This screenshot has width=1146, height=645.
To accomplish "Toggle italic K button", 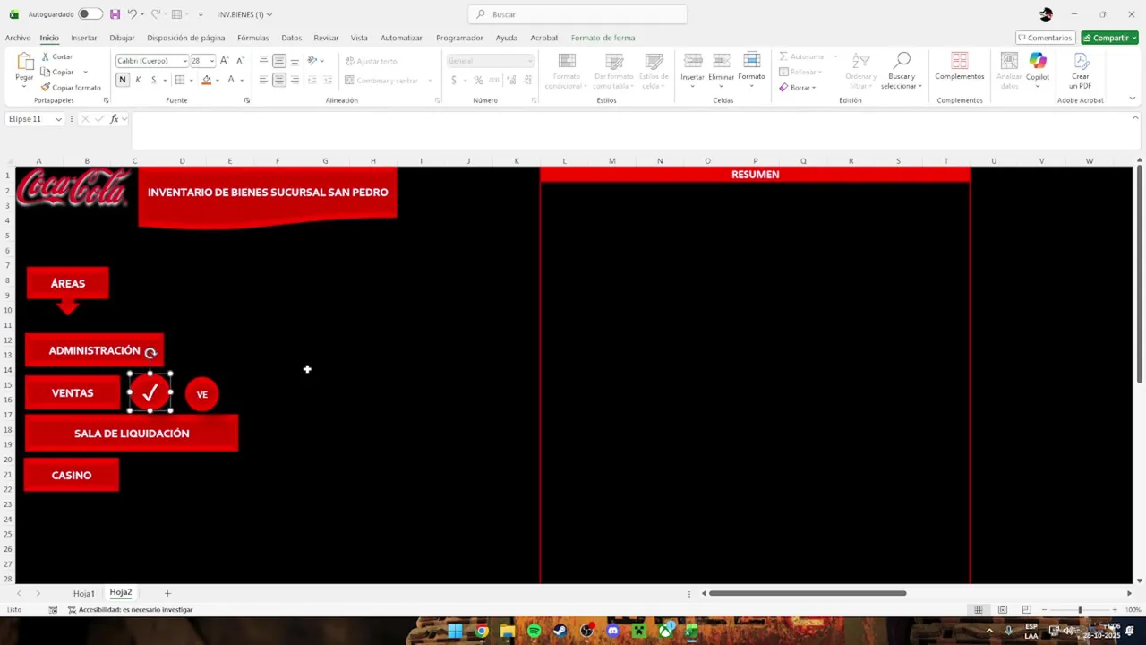I will click(x=138, y=80).
